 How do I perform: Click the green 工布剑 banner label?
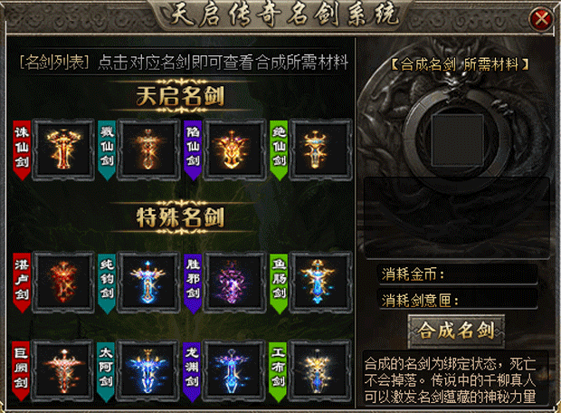pos(278,372)
